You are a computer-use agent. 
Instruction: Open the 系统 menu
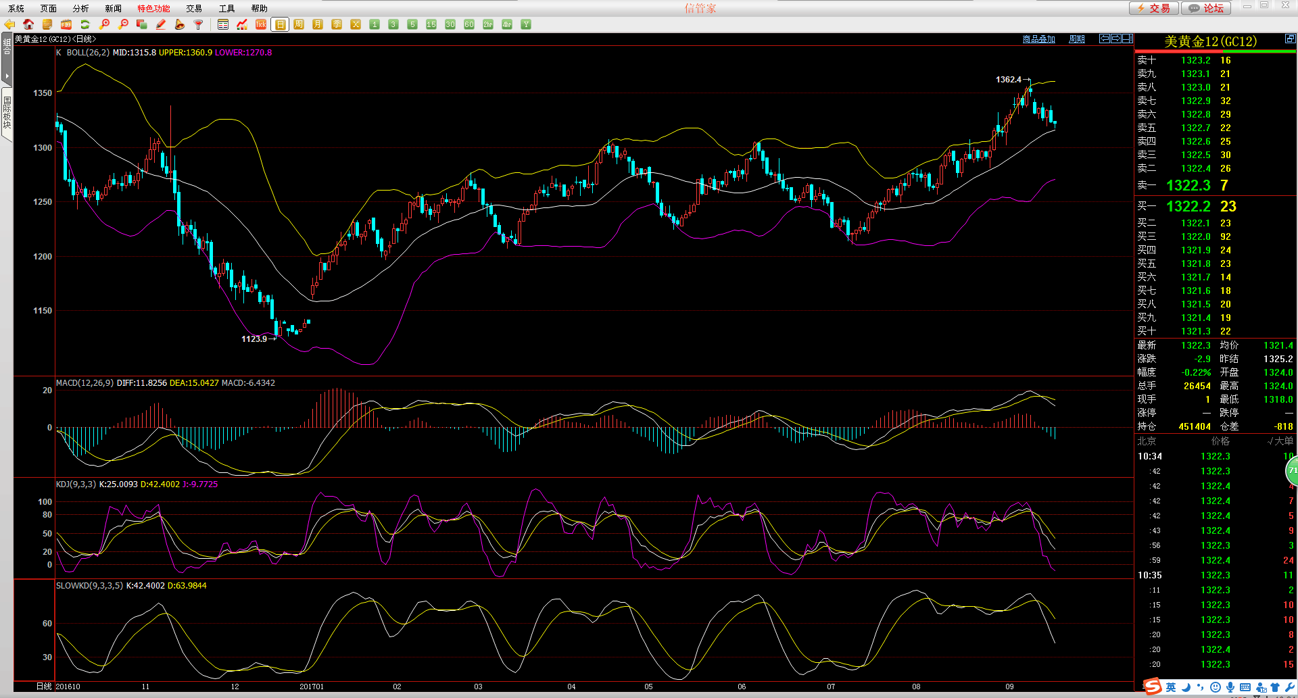coord(16,8)
